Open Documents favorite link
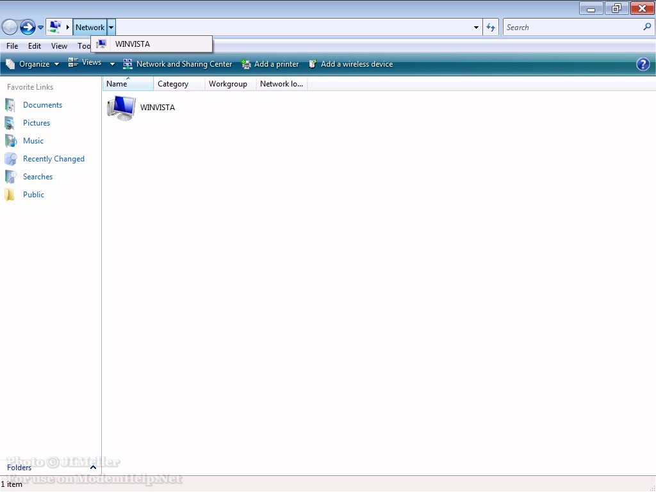This screenshot has height=492, width=656. click(42, 105)
